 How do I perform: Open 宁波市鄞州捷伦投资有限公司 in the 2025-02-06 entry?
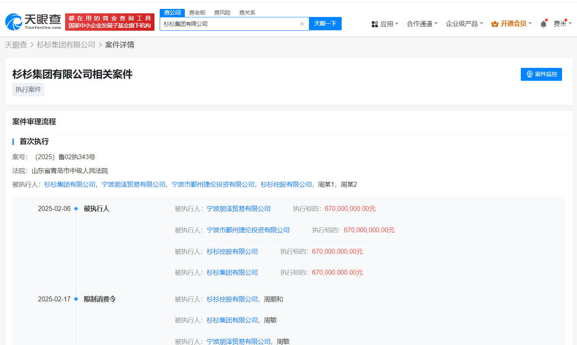pos(248,230)
